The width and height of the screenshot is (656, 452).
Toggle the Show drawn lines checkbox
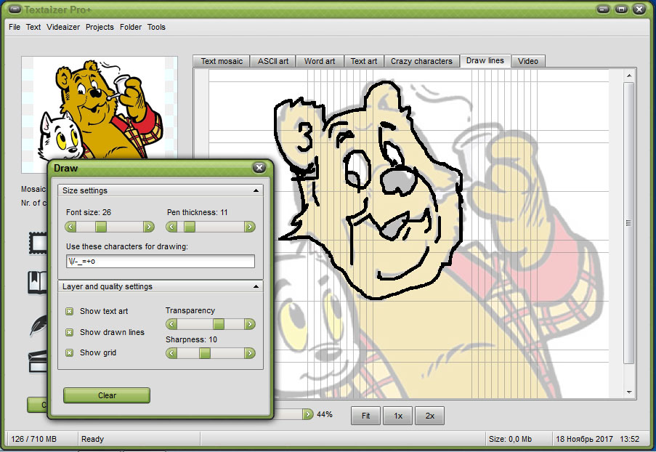click(x=70, y=332)
